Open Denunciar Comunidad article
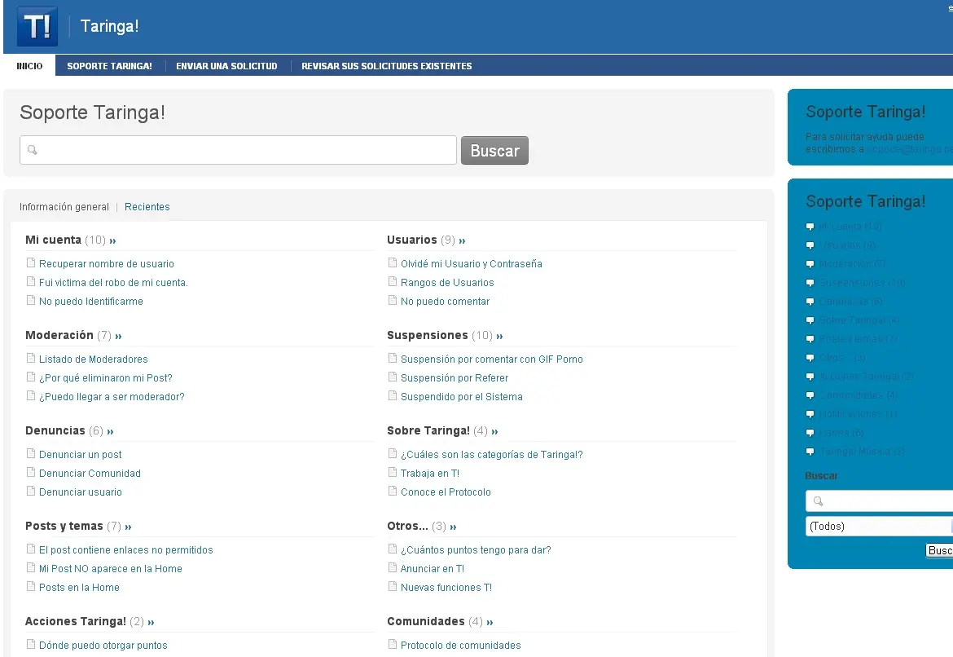953x657 pixels. (90, 474)
